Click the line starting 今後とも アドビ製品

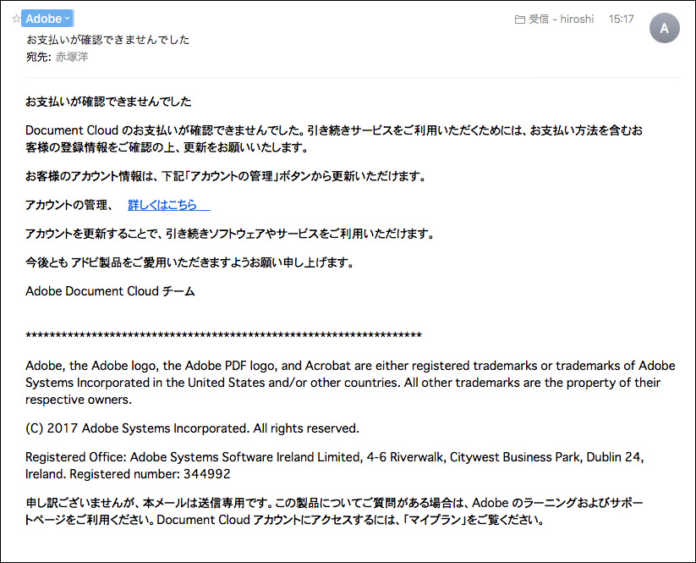(189, 262)
